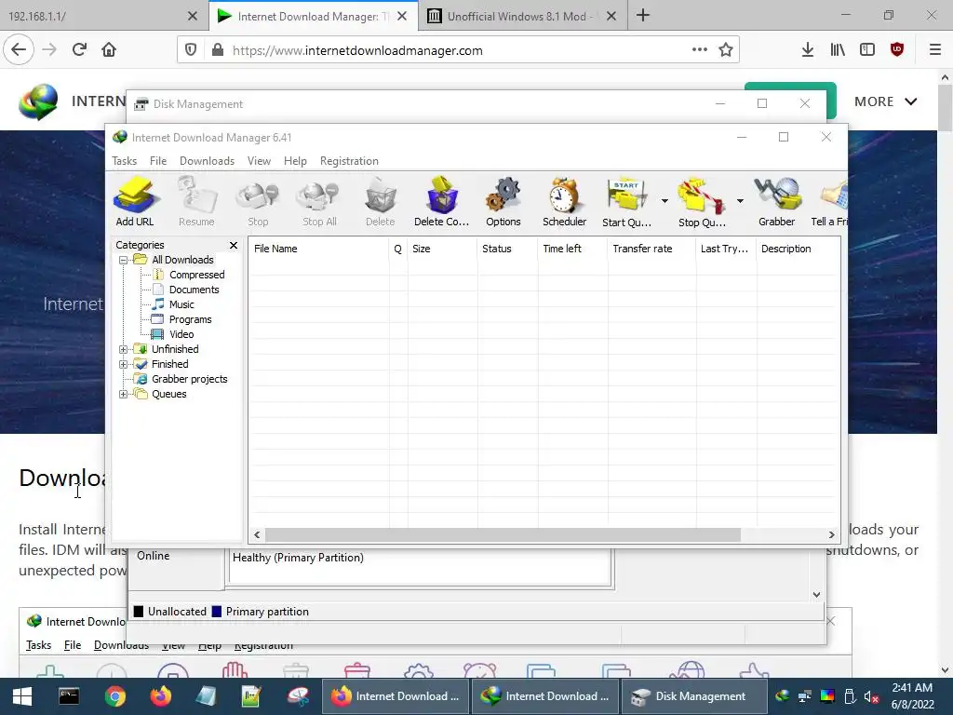
Task: Open a new Firefox tab
Action: click(x=643, y=16)
